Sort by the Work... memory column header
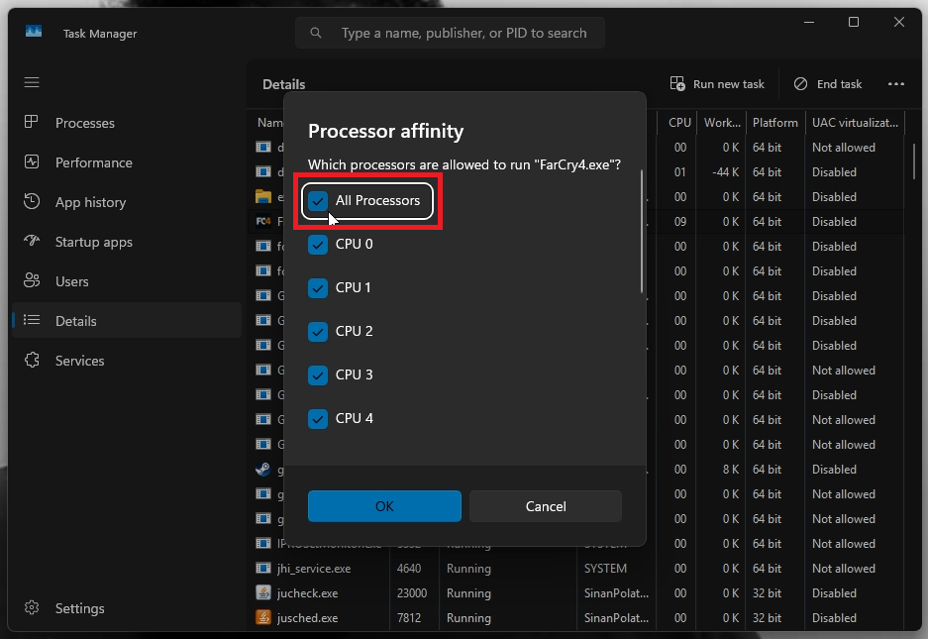This screenshot has height=639, width=928. tap(721, 123)
